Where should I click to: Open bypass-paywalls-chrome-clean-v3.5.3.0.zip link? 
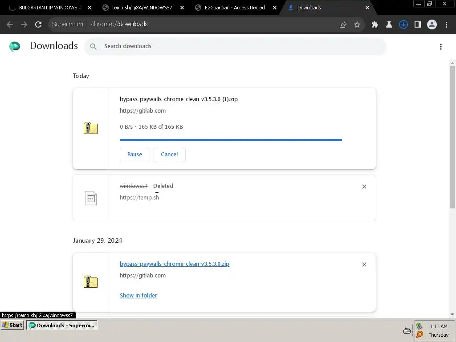175,264
